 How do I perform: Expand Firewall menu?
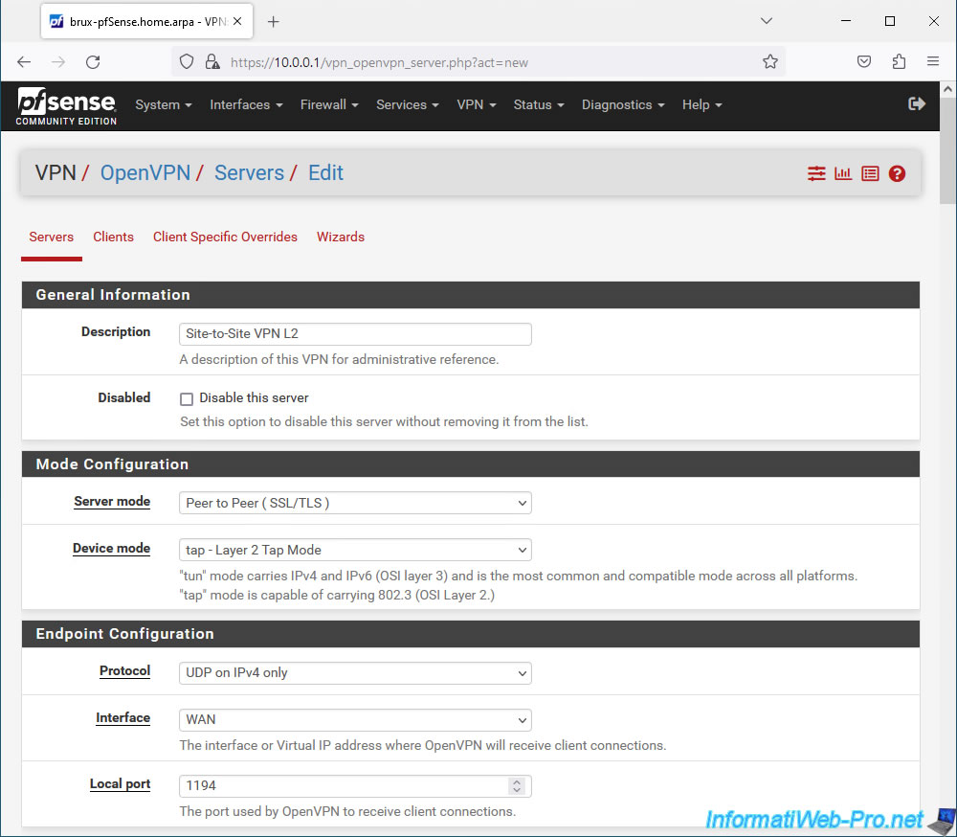329,104
